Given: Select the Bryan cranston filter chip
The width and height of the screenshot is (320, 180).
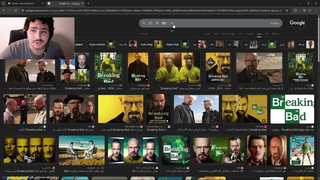Looking at the screenshot, I should (x=101, y=44).
